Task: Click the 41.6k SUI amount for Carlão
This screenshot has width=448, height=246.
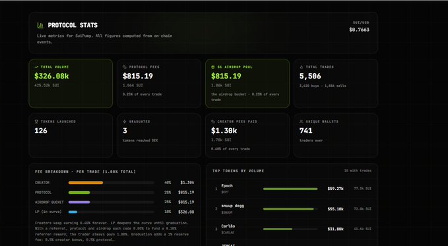Action: [363, 229]
